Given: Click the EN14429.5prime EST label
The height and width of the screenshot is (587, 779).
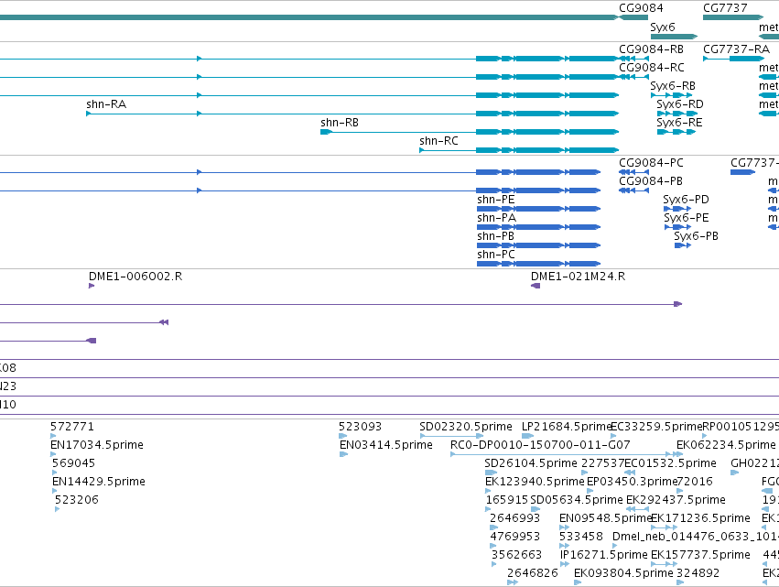Looking at the screenshot, I should point(98,482).
